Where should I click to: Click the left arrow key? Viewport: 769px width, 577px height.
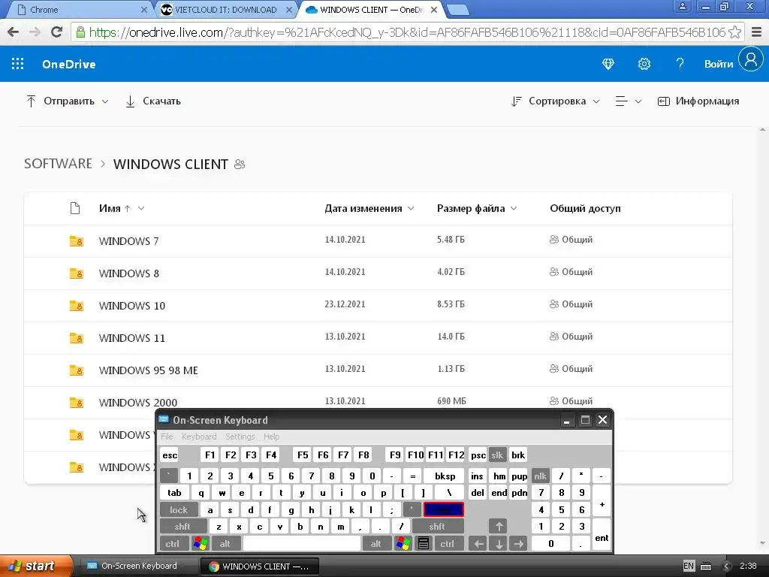(478, 544)
